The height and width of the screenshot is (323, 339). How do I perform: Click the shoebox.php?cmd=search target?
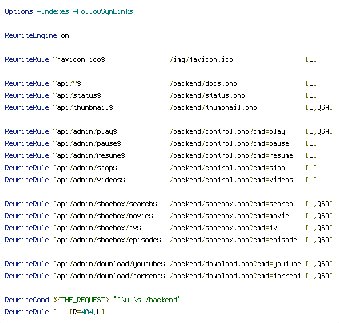click(x=232, y=204)
